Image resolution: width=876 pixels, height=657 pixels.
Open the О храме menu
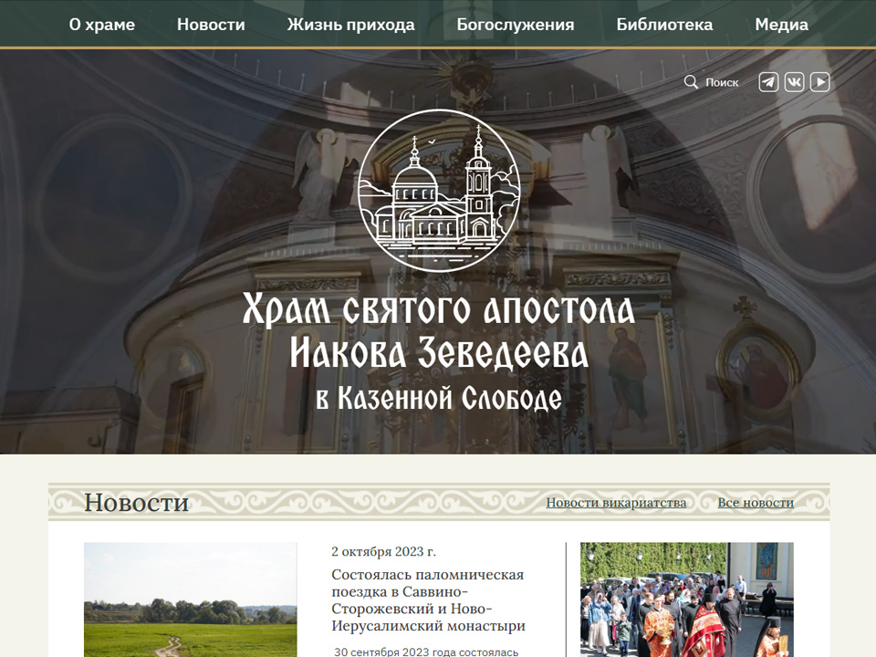click(x=102, y=25)
